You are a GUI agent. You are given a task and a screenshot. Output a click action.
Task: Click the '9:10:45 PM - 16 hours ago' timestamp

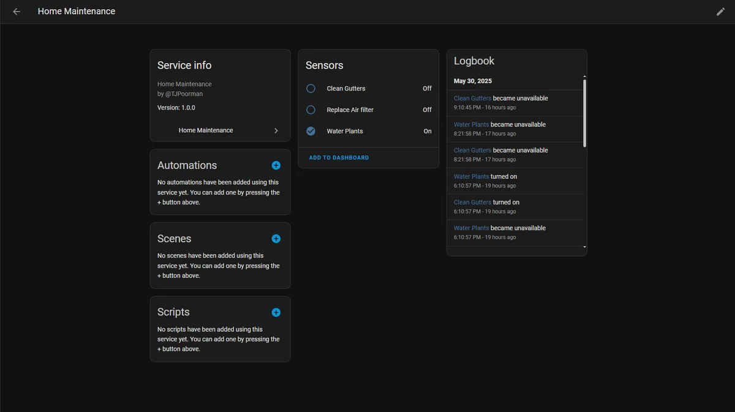(484, 108)
